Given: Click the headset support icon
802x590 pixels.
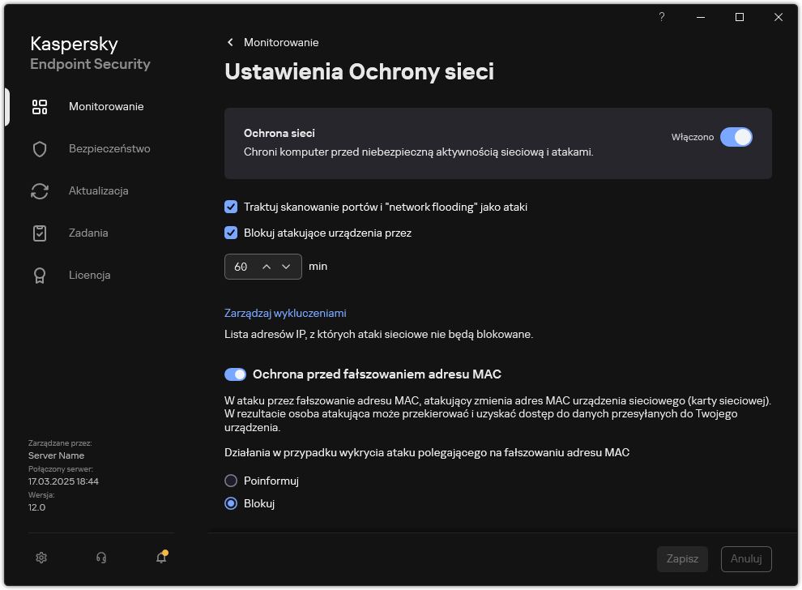Looking at the screenshot, I should (100, 558).
